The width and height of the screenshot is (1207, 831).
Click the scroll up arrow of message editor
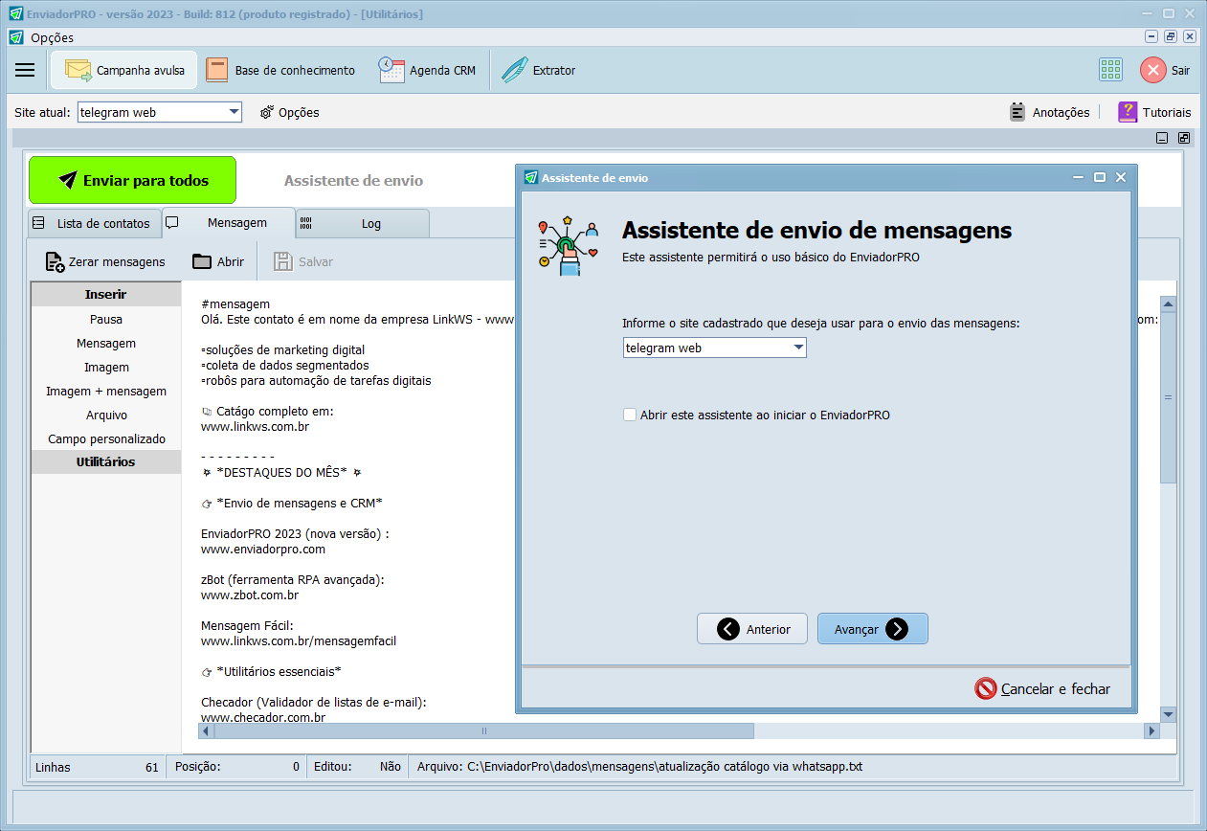point(1168,304)
